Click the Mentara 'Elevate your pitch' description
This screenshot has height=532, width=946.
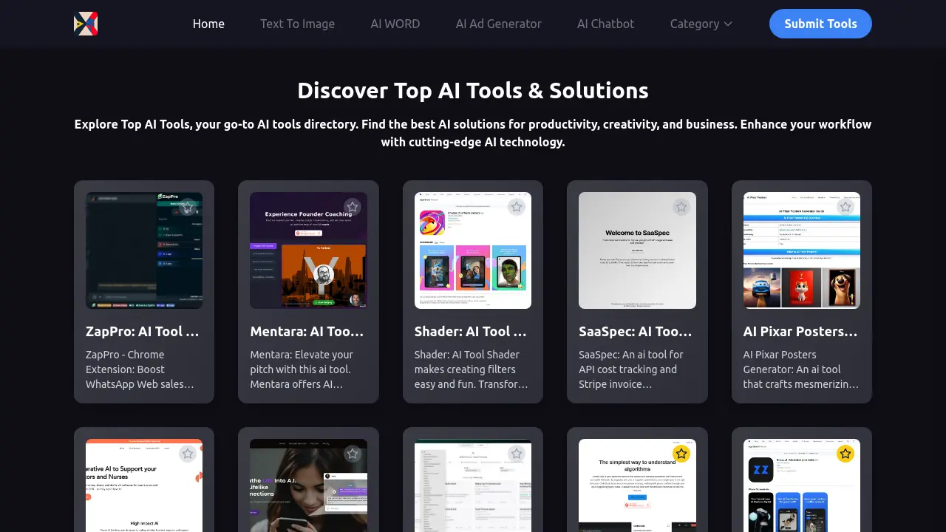click(x=308, y=369)
